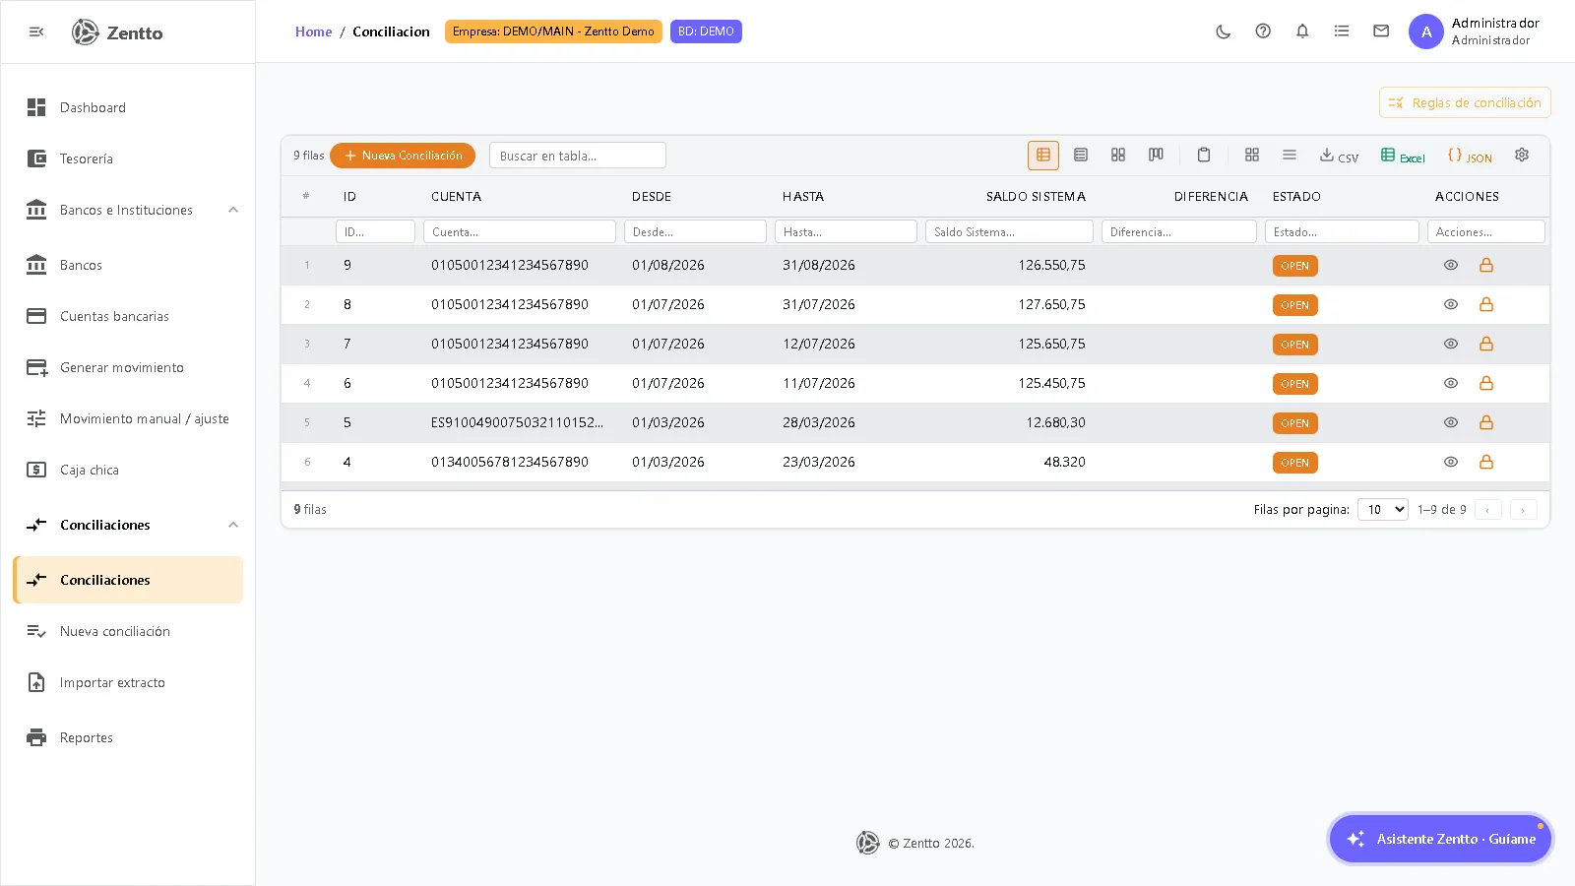This screenshot has height=886, width=1575.
Task: Sort by the SALDO SISTEMA column header
Action: click(1036, 196)
